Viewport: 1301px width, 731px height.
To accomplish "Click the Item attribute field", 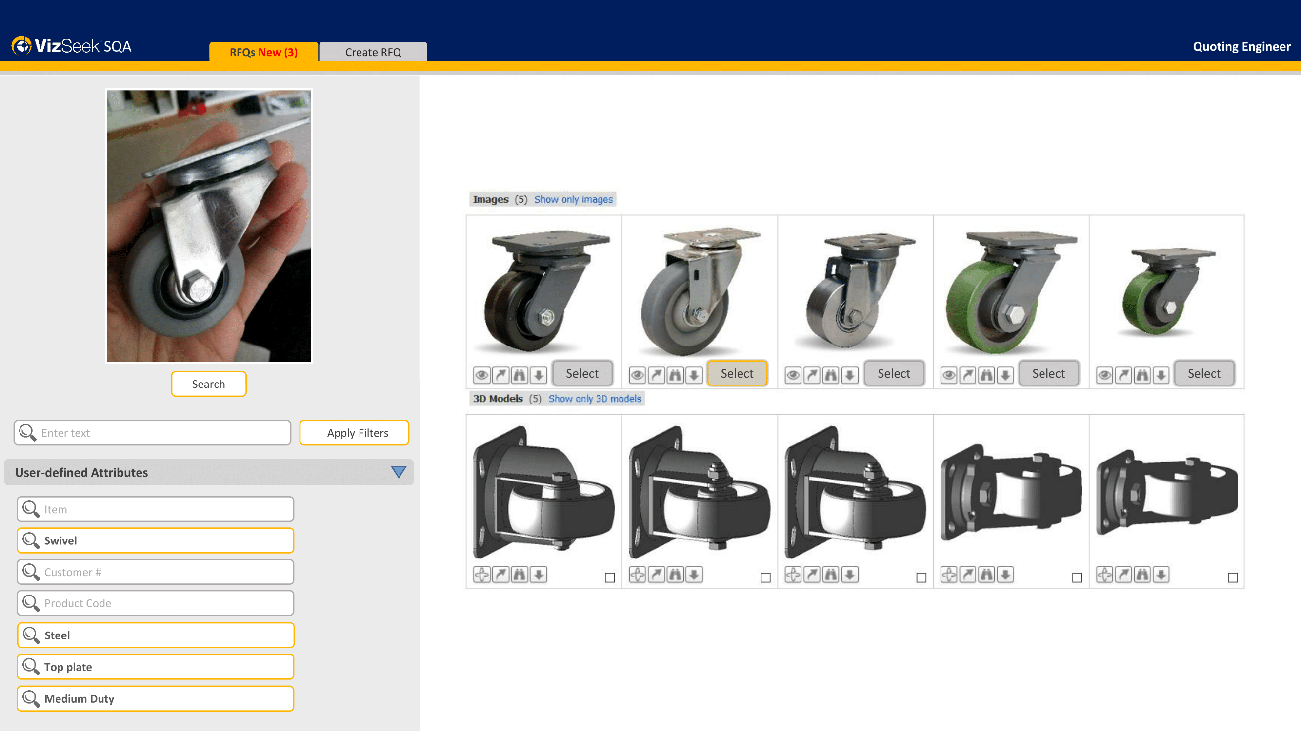I will tap(156, 509).
